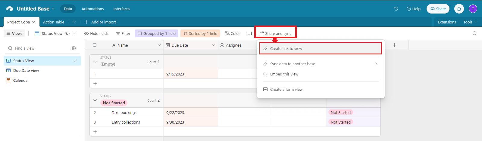Open the Color options

pyautogui.click(x=232, y=33)
